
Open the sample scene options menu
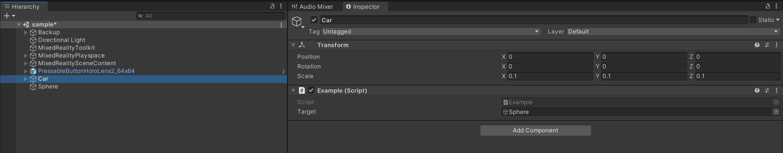click(281, 25)
